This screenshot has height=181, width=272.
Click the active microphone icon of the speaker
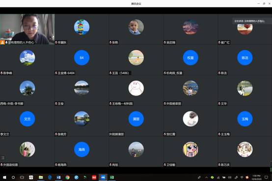pos(6,42)
